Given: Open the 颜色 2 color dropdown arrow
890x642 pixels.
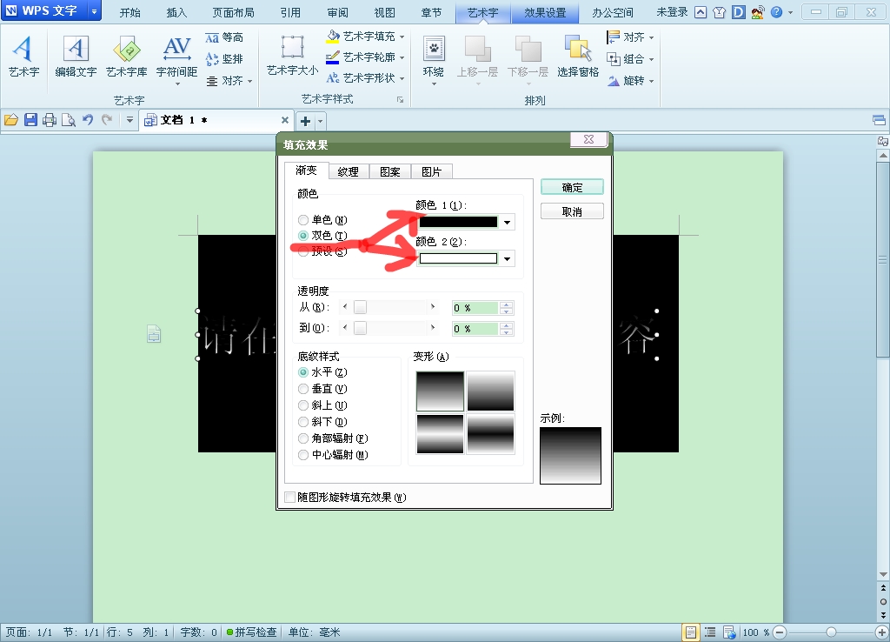Looking at the screenshot, I should 507,259.
